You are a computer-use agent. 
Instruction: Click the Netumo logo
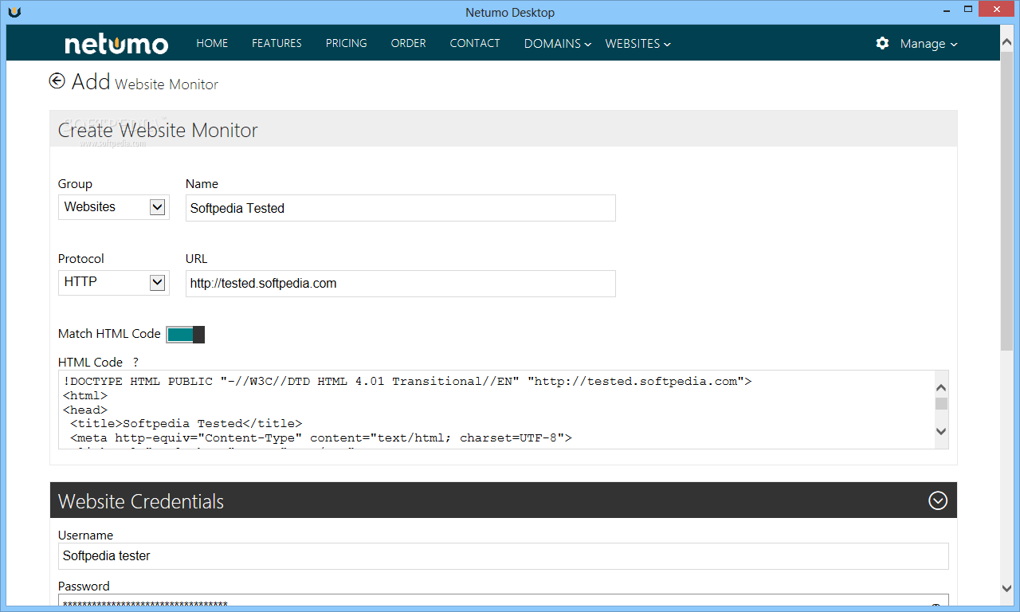pos(116,44)
